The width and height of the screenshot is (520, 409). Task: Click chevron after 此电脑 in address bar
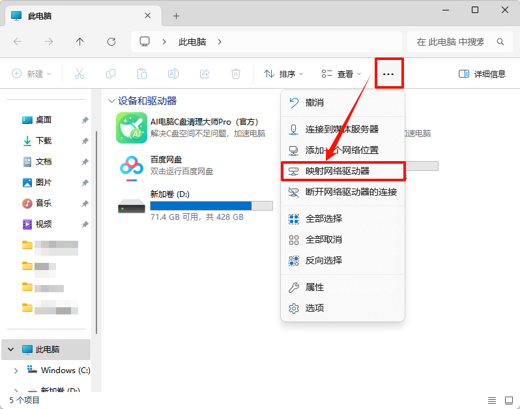[220, 42]
